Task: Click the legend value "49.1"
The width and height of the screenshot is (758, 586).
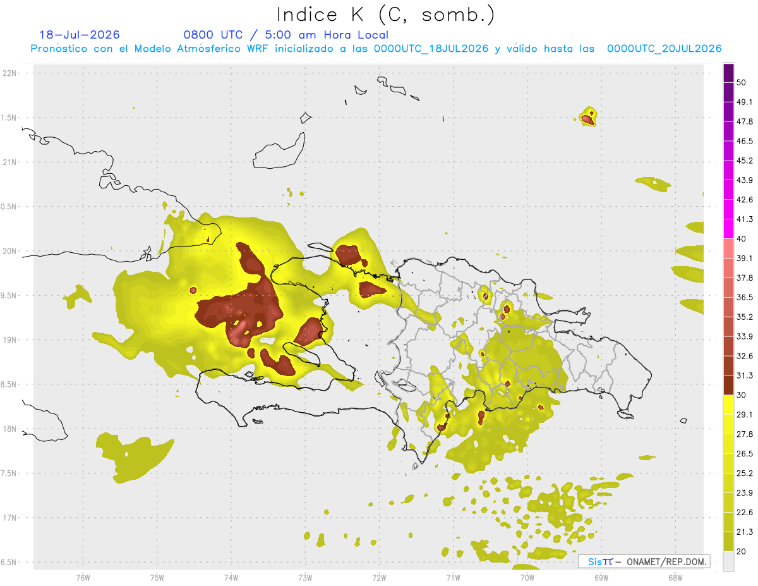Action: 745,102
